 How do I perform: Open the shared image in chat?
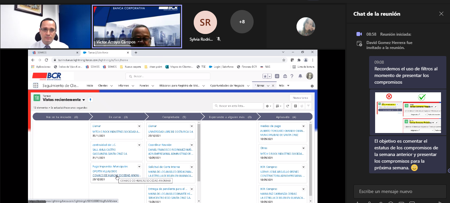(408, 113)
